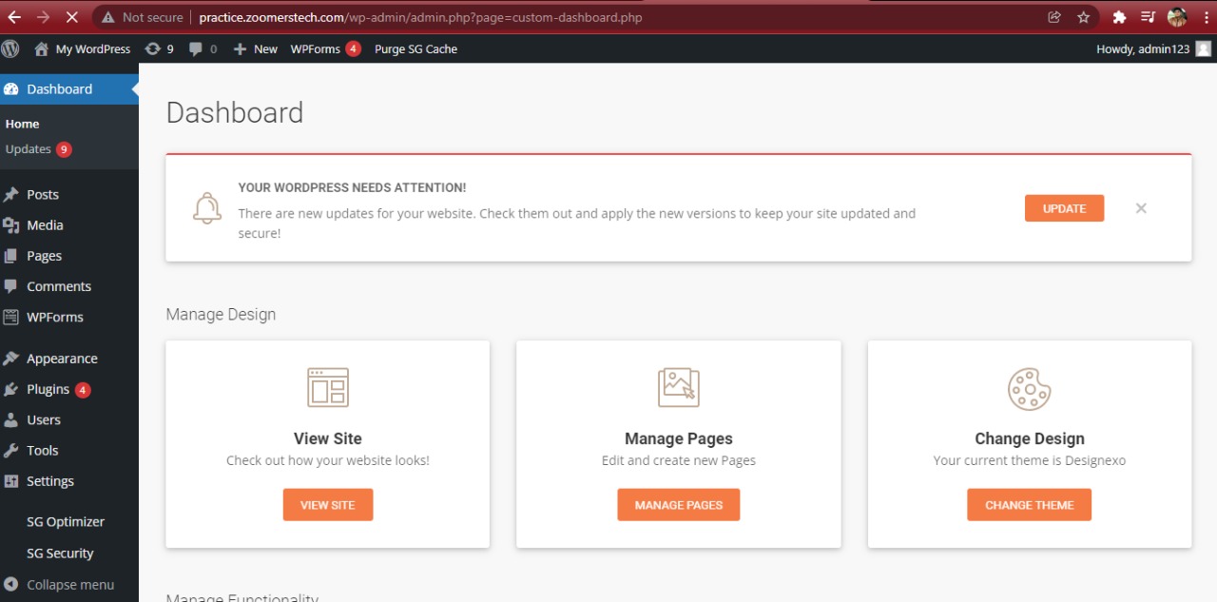Screen dimensions: 1217x602
Task: Click the Plugins plug icon in sidebar
Action: coord(11,390)
